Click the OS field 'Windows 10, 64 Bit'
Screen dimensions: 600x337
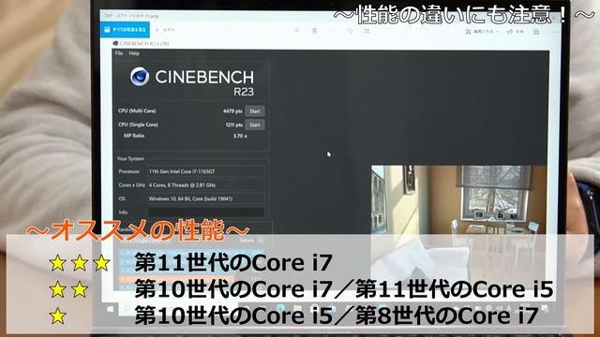pyautogui.click(x=206, y=198)
